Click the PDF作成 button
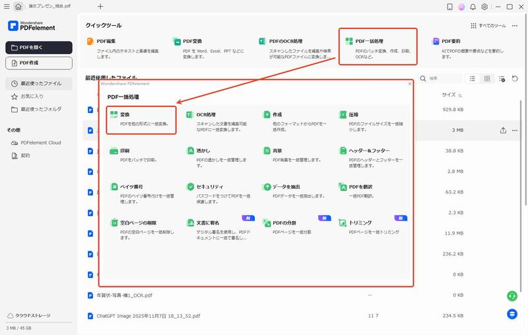528x335 pixels. 39,63
